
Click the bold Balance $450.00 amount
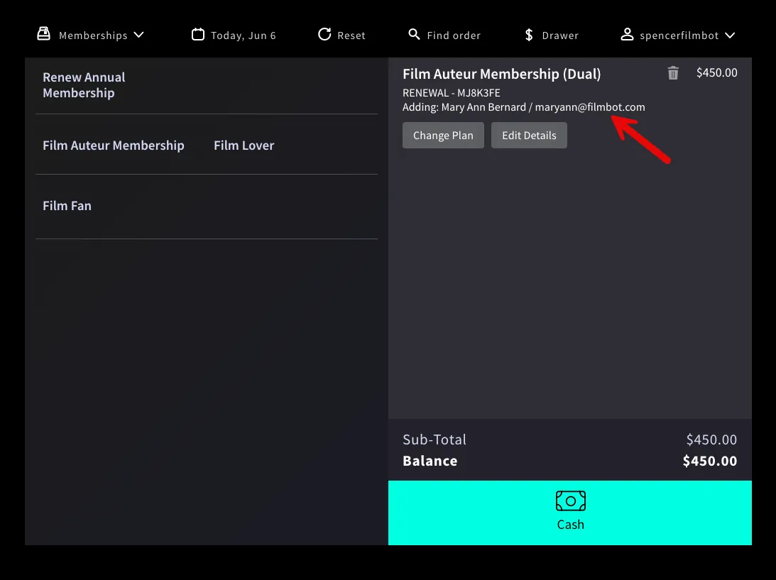click(x=710, y=461)
